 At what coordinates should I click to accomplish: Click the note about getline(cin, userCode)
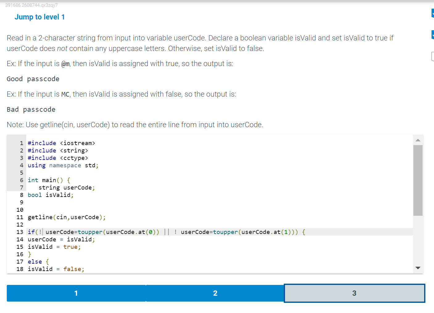tap(135, 125)
